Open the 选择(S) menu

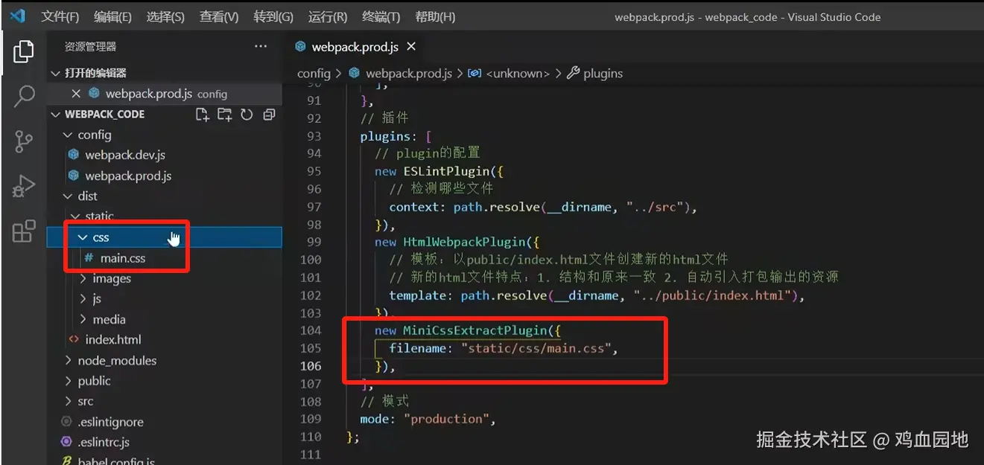pyautogui.click(x=165, y=16)
